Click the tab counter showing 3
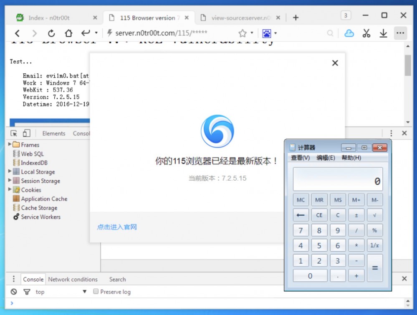 pos(346,15)
